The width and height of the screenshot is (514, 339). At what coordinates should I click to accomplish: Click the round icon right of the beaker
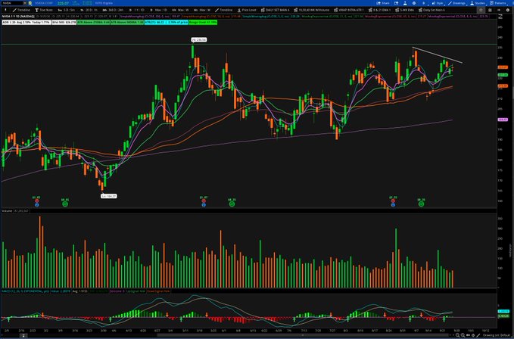point(414,3)
